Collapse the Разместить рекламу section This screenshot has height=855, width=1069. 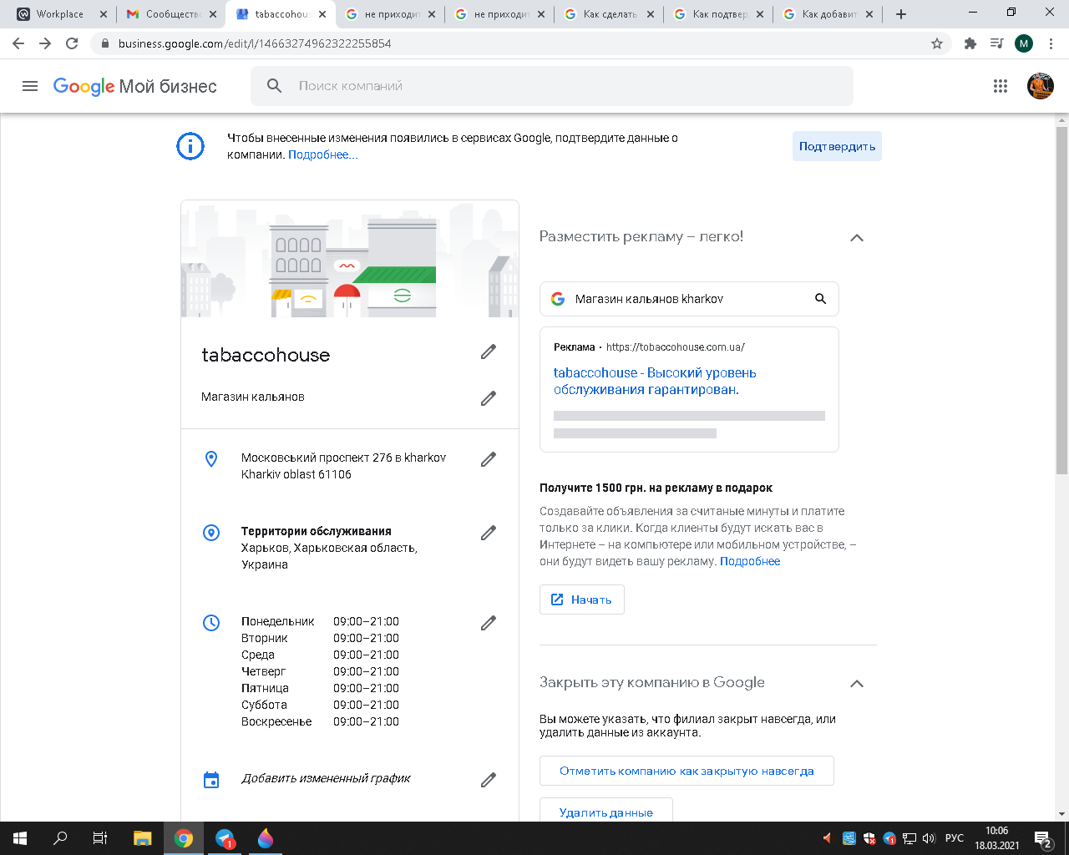click(856, 238)
